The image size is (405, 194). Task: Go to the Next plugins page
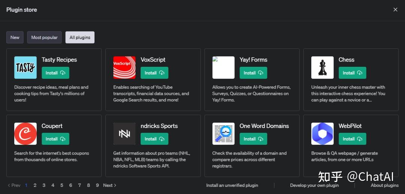[x=109, y=185]
